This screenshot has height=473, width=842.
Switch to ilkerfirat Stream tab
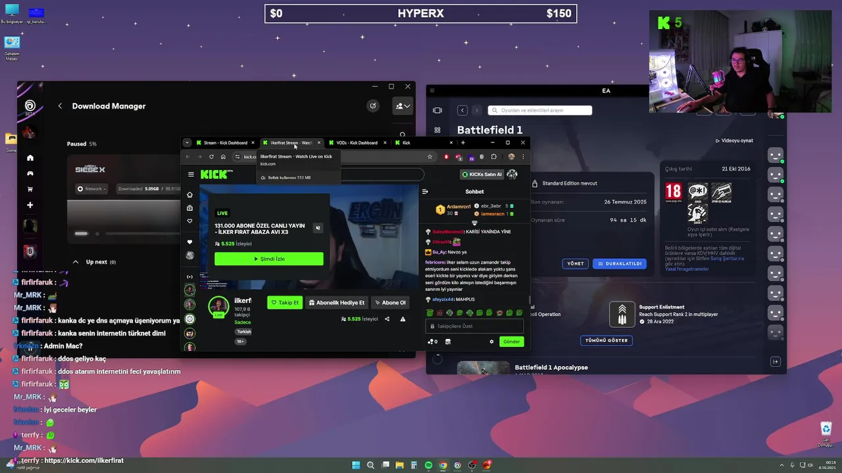pyautogui.click(x=291, y=143)
